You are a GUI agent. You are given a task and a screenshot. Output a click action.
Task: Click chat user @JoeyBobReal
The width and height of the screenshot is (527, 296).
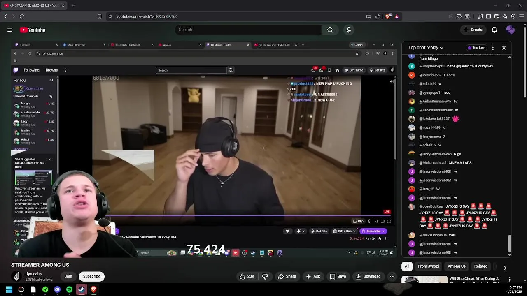coord(431,206)
